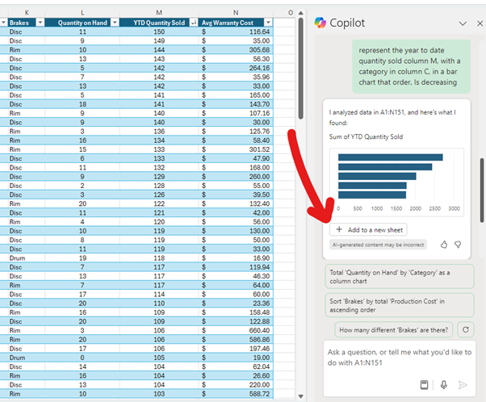Open the Brakes column filter dropdown

[40, 23]
